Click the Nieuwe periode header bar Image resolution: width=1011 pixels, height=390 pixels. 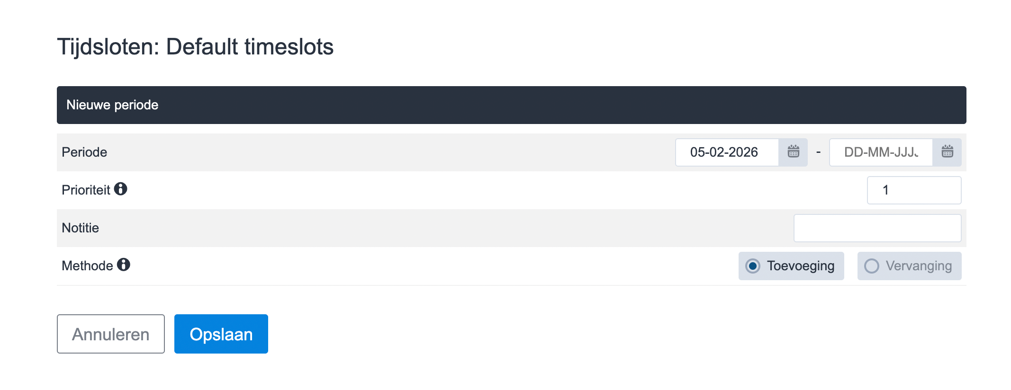click(x=511, y=105)
